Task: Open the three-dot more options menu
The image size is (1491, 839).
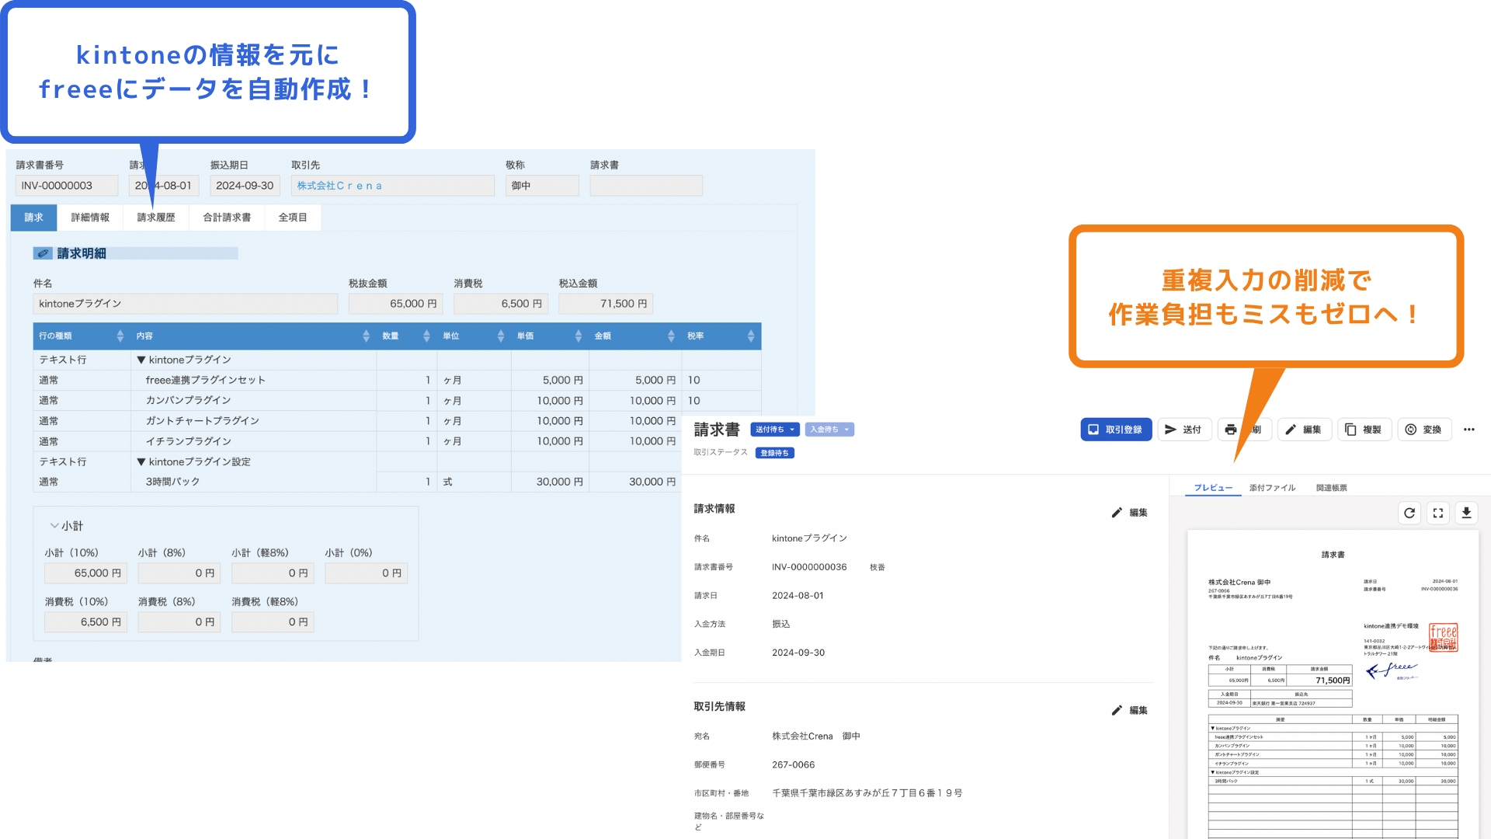Action: 1468,430
